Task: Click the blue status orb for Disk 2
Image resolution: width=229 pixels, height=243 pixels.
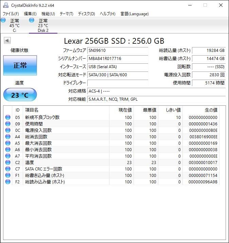Action: point(32,20)
